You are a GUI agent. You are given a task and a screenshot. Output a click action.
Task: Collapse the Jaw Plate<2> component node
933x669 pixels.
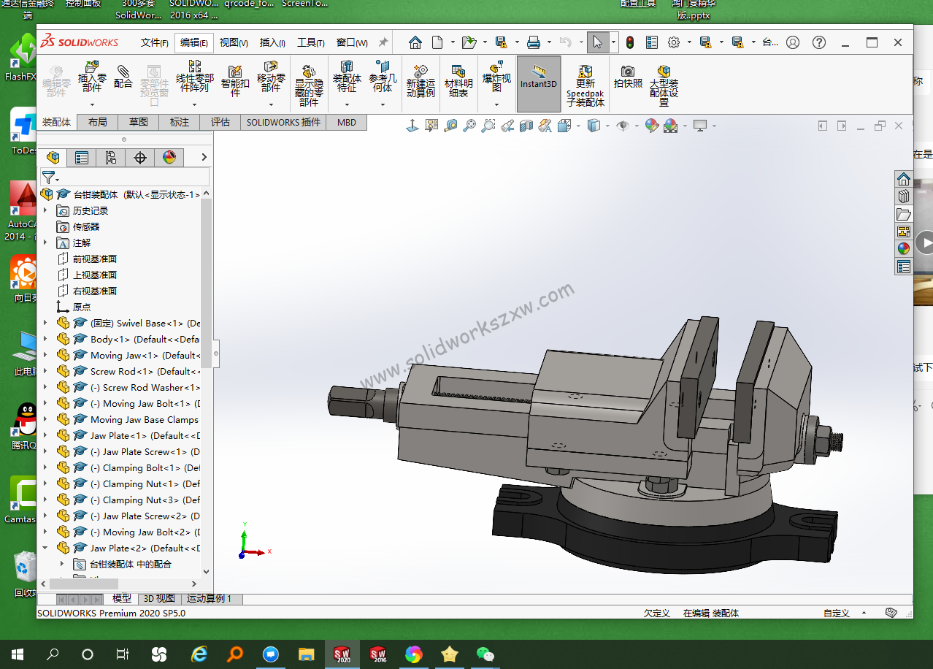tap(45, 548)
